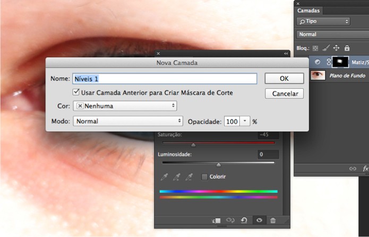
Task: Toggle the adjustment layer visibility eye
Action: (x=259, y=220)
